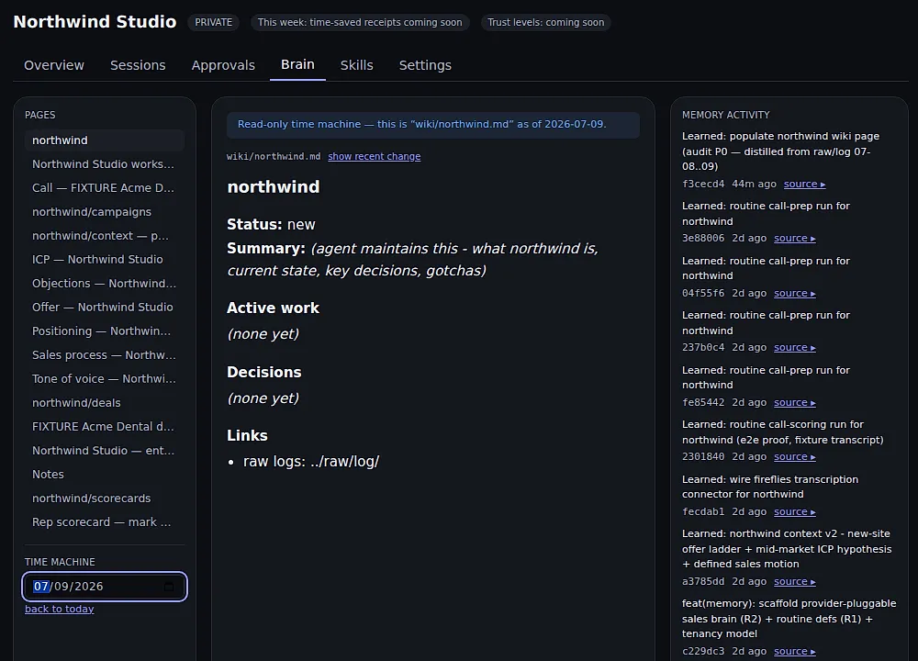Open source link for commit a3785dd
Viewport: 918px width, 661px height.
click(x=794, y=581)
